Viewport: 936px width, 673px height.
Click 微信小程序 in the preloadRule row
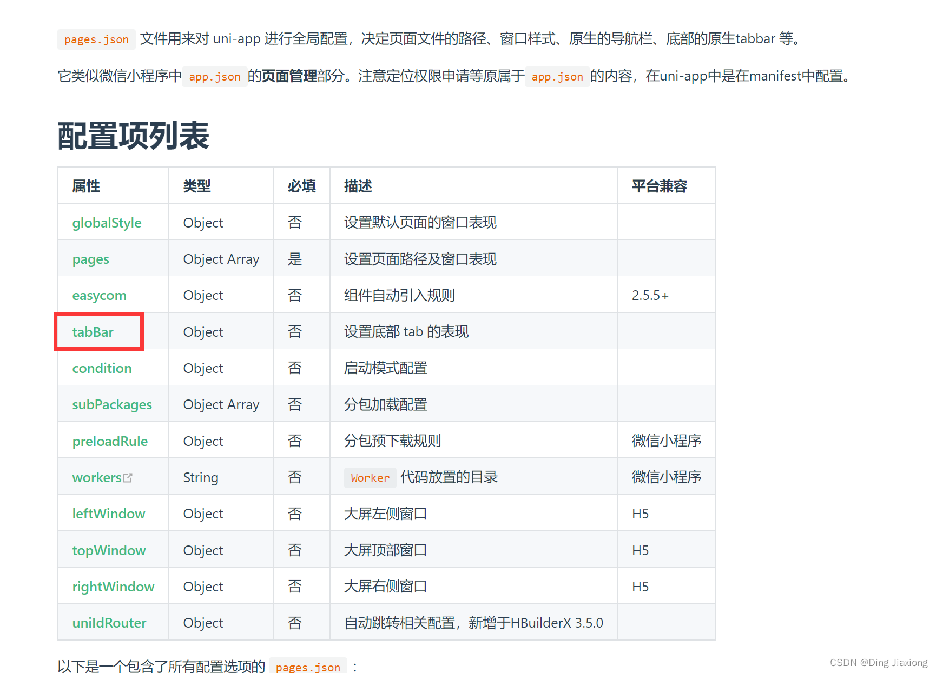click(x=667, y=441)
